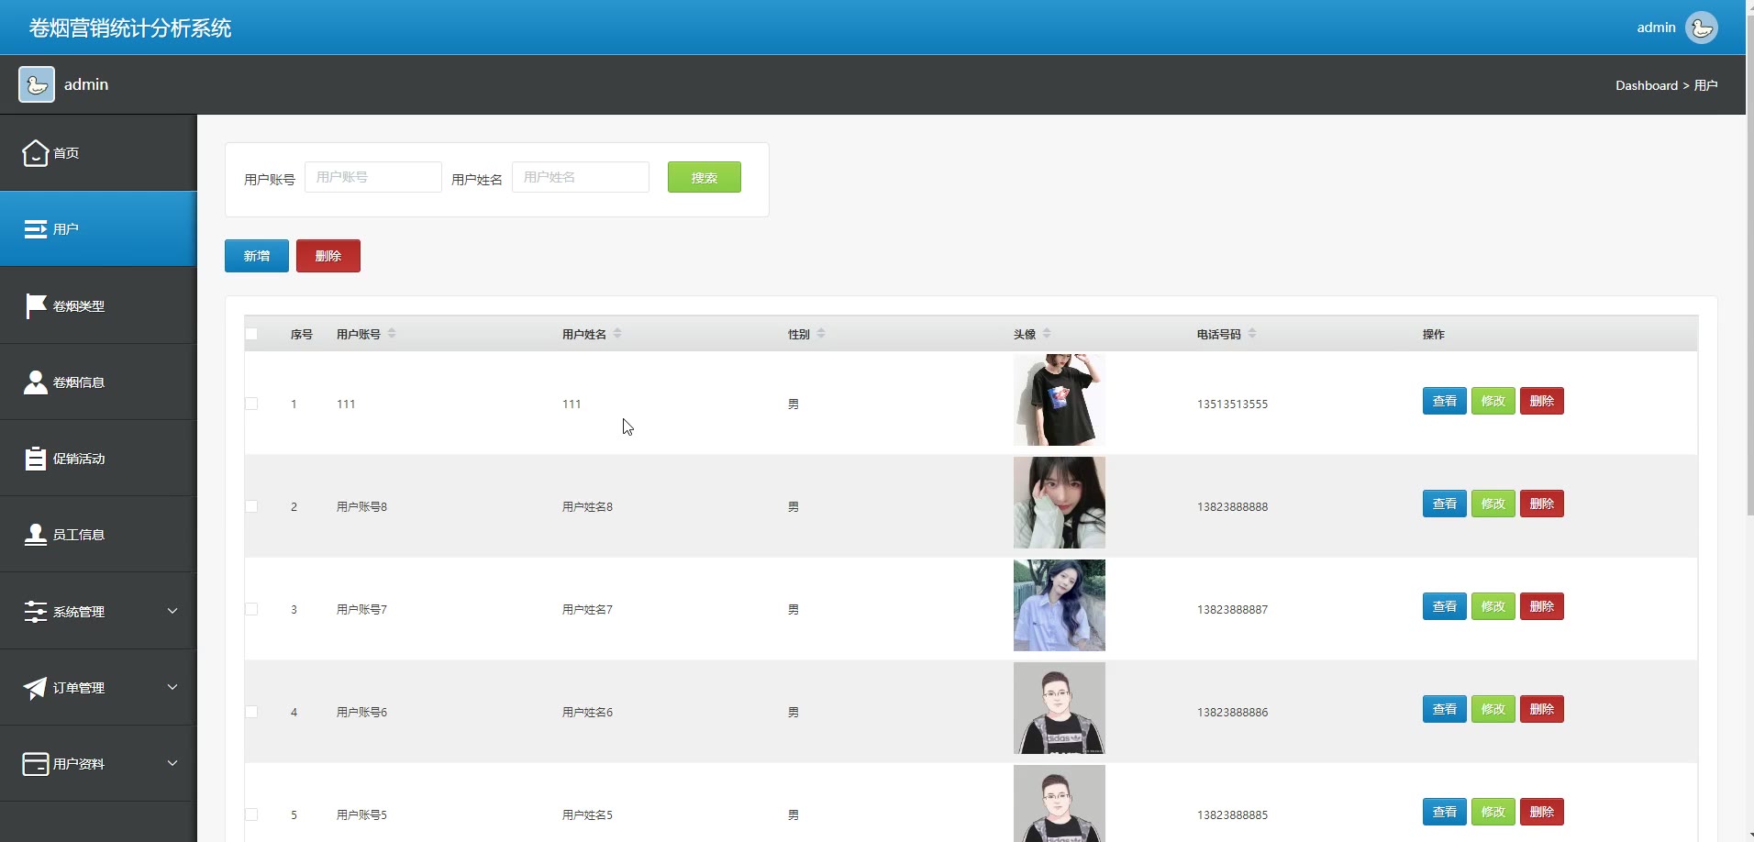Open the 员工信息 menu item

tap(98, 535)
